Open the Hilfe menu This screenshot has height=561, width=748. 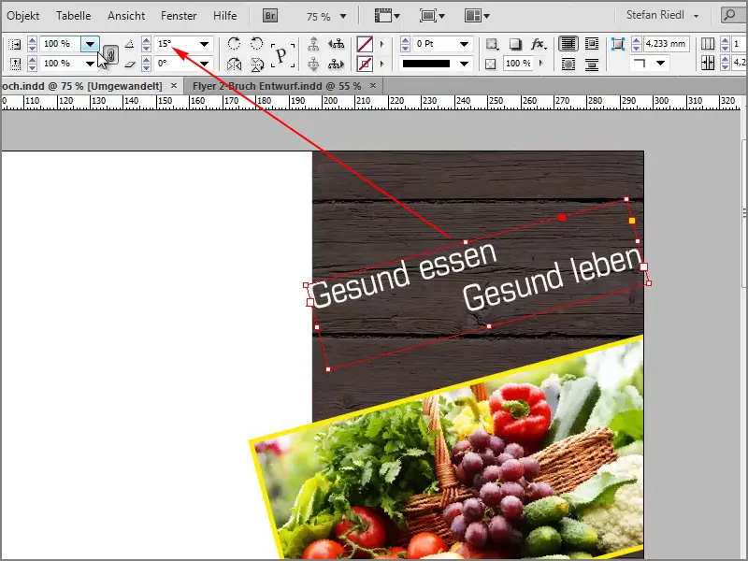[224, 16]
